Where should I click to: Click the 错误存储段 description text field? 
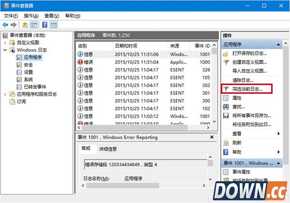coord(145,164)
